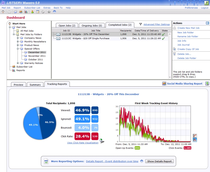The width and height of the screenshot is (210, 172).
Task: Click the subscriber group icon in toolbar
Action: coord(21,12)
